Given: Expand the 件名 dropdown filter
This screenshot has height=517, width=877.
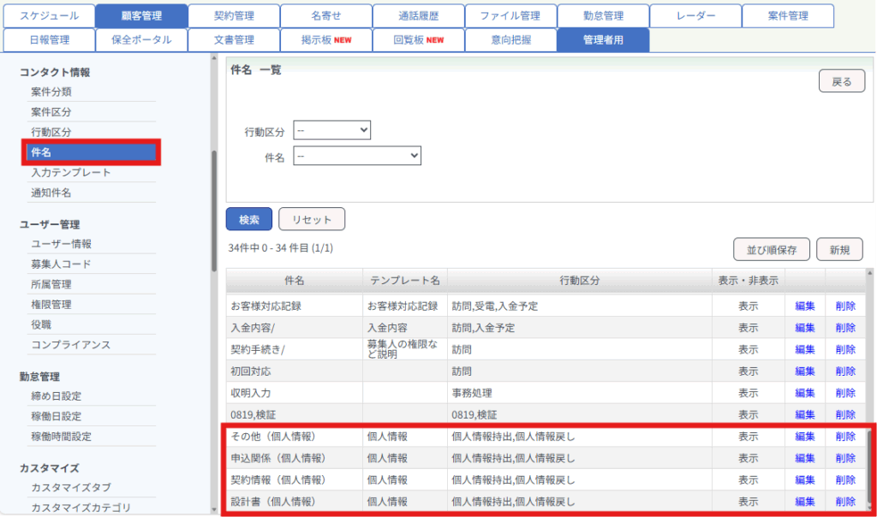Looking at the screenshot, I should [x=357, y=156].
